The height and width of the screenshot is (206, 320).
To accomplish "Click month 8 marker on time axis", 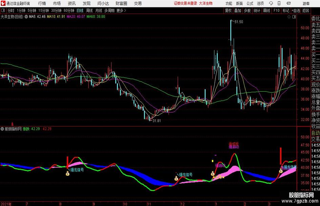I will (x=60, y=204).
